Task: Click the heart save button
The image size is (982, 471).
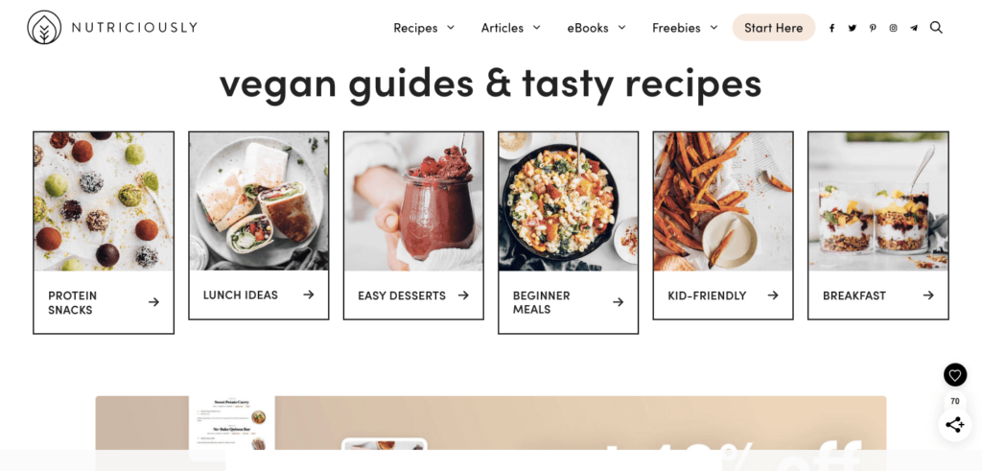Action: pos(954,375)
